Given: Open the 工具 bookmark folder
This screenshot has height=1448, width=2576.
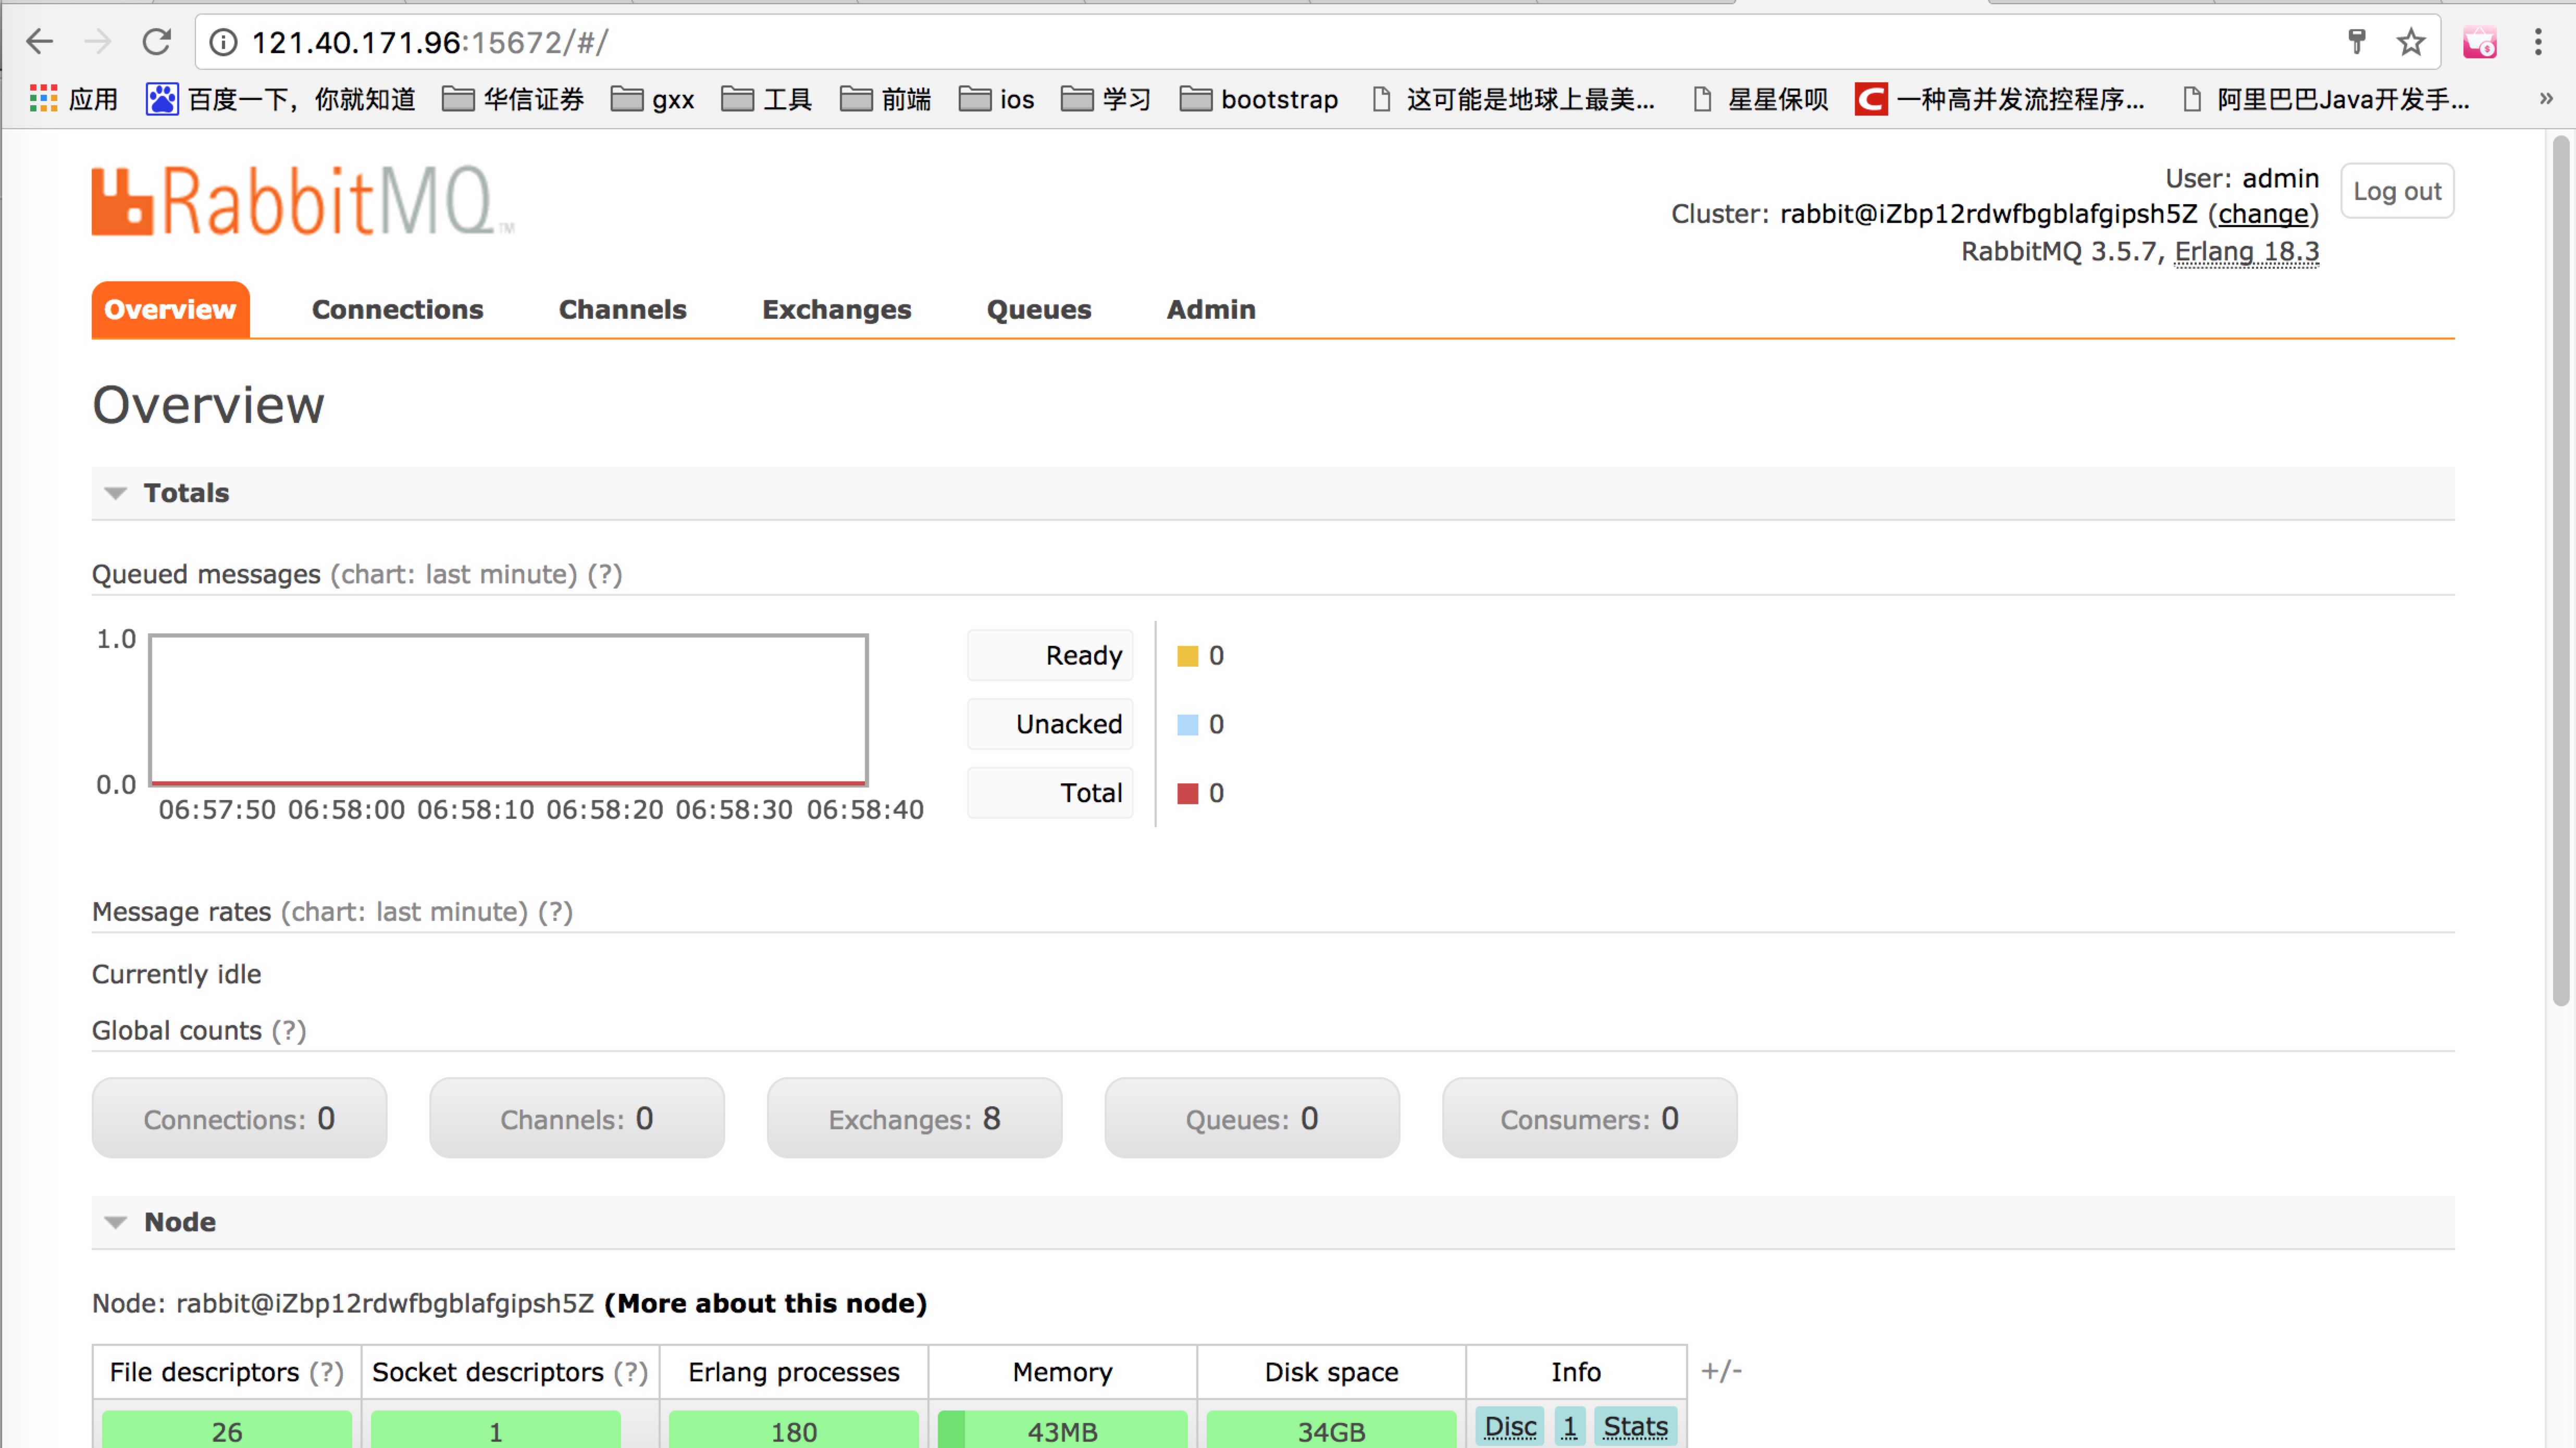Looking at the screenshot, I should 767,99.
